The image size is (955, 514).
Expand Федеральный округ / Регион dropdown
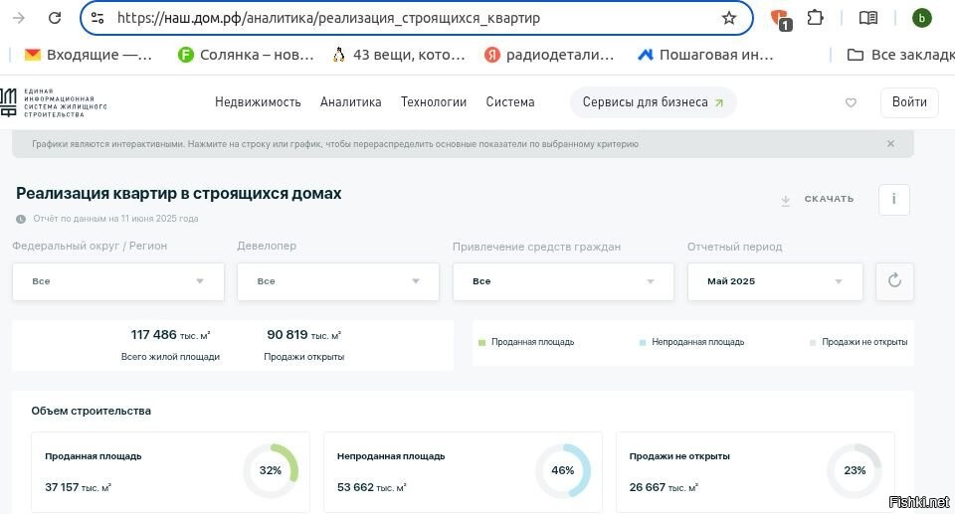pos(118,281)
